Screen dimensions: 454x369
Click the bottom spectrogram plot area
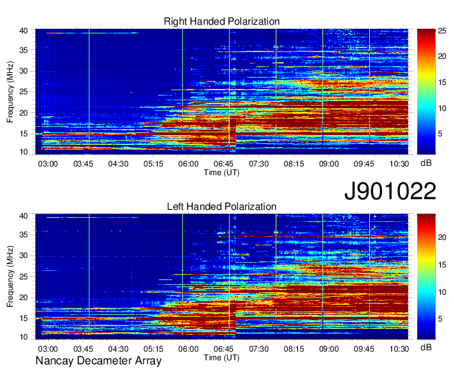click(x=222, y=277)
